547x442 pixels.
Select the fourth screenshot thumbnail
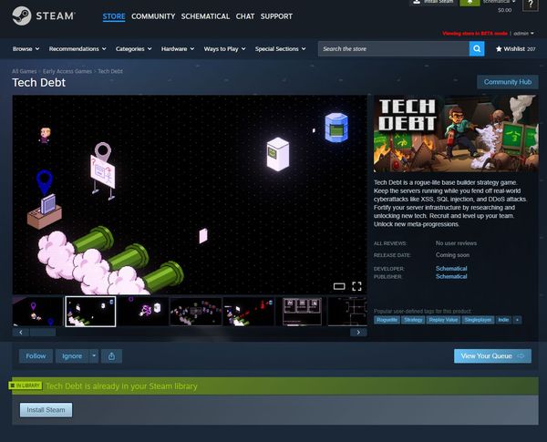[x=196, y=312]
